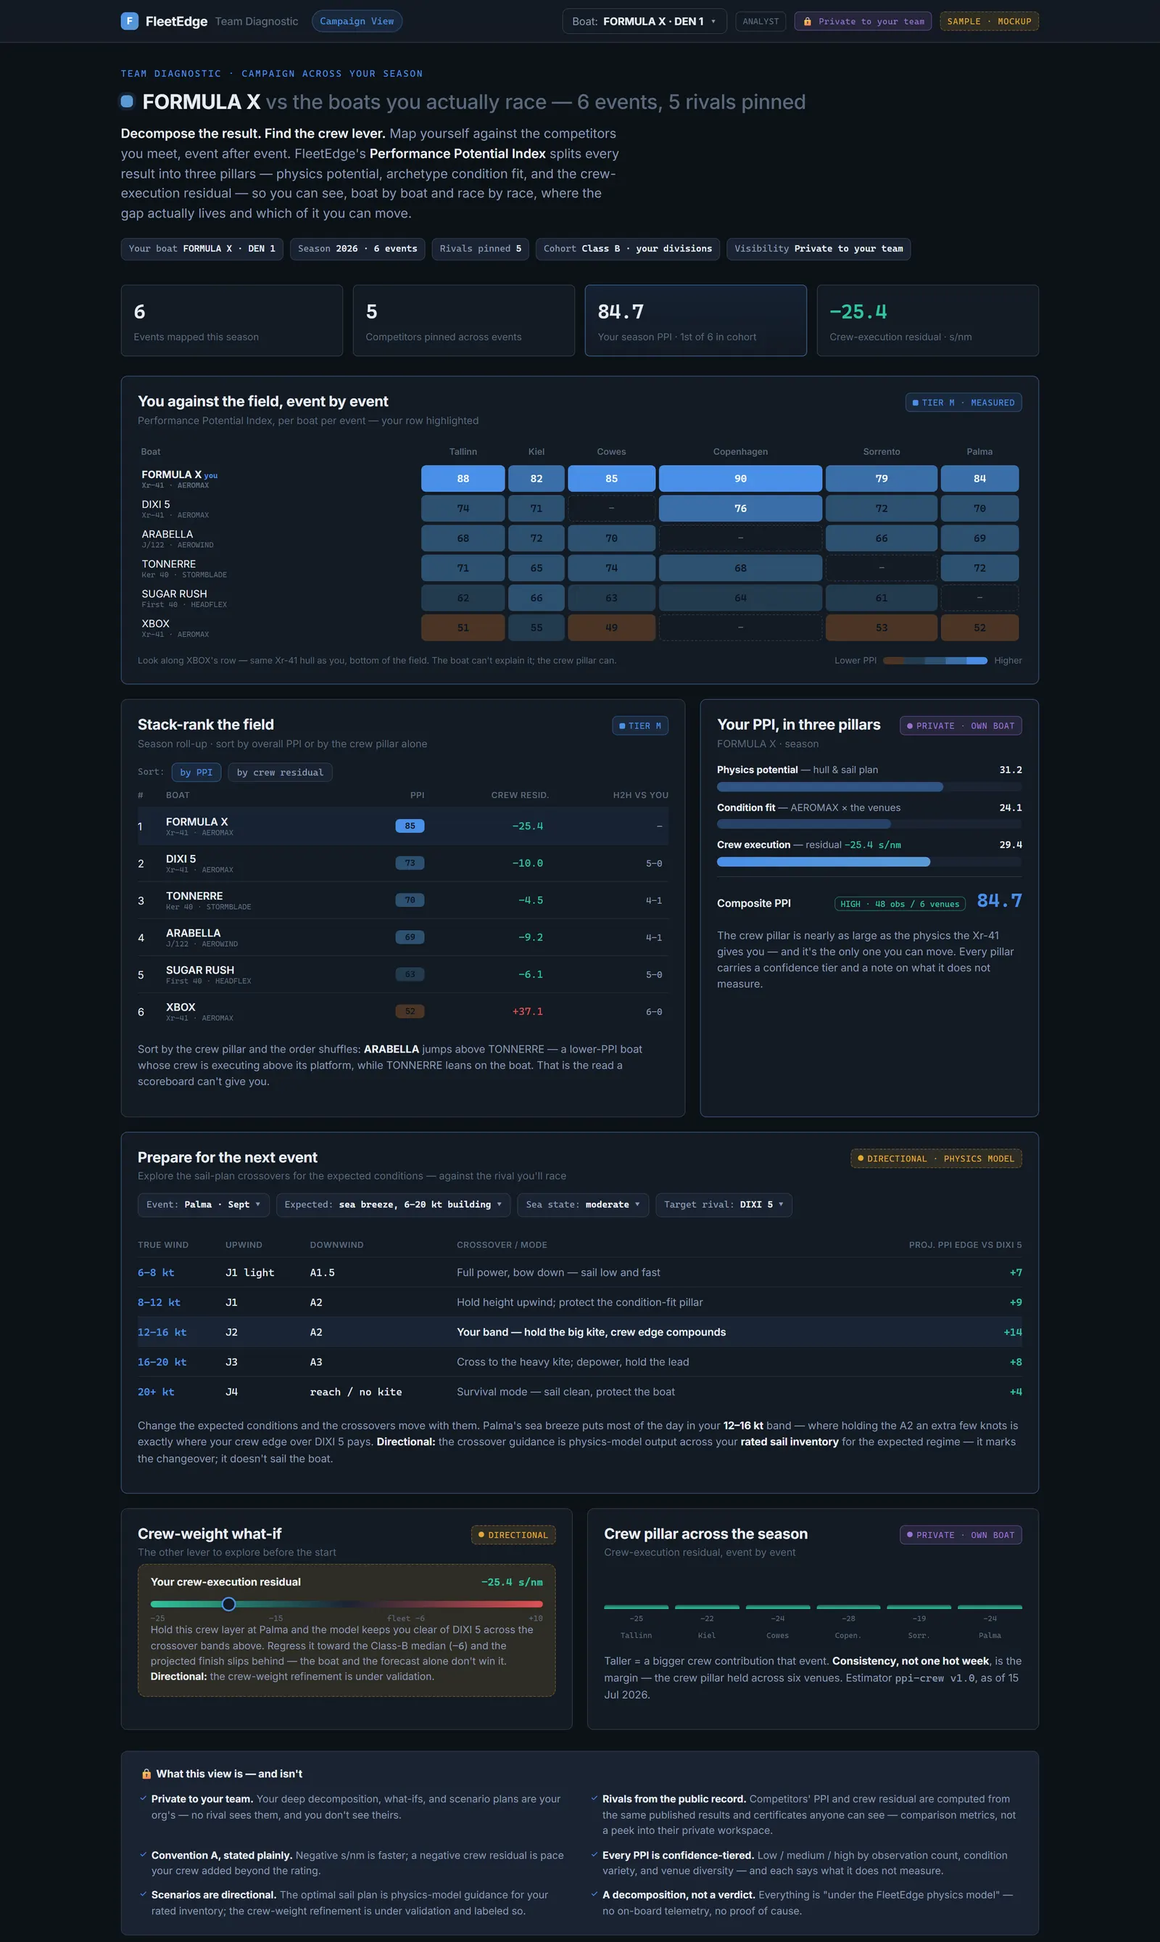
Task: Click the +14 projected PPI edge value
Action: (1012, 1332)
